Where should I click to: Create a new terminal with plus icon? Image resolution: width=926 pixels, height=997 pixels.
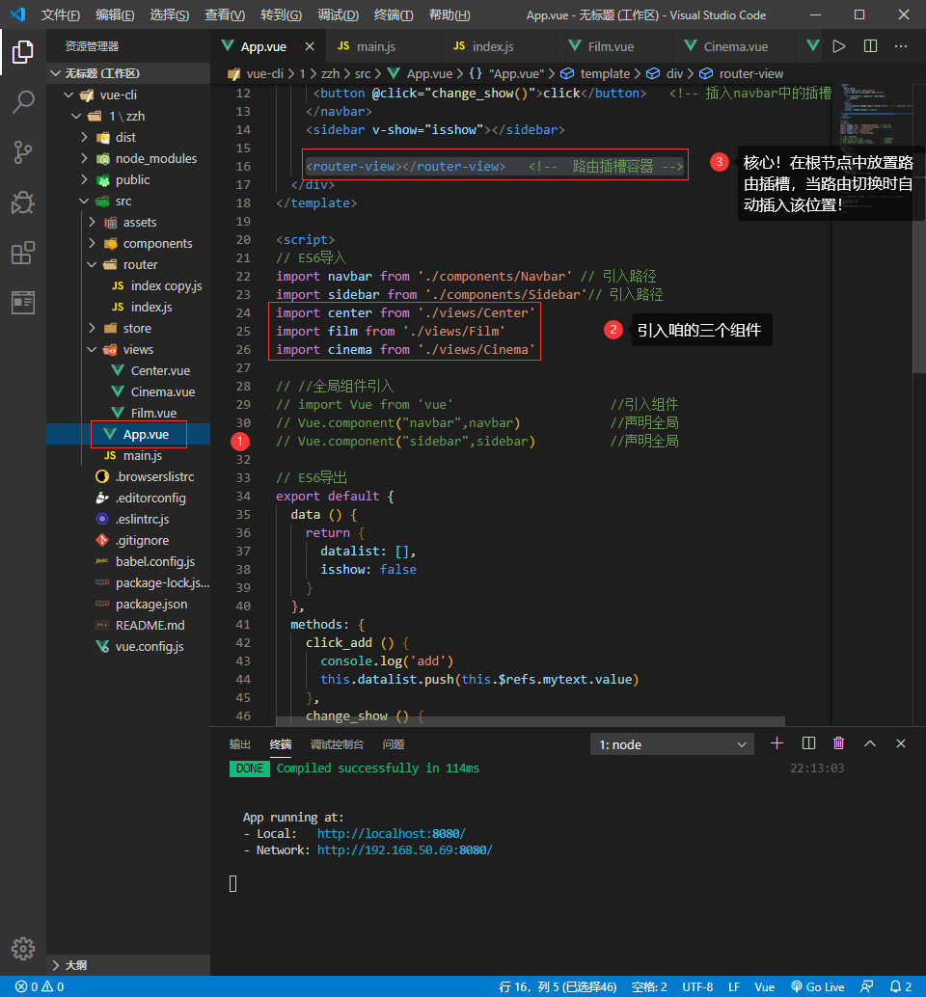(x=777, y=743)
